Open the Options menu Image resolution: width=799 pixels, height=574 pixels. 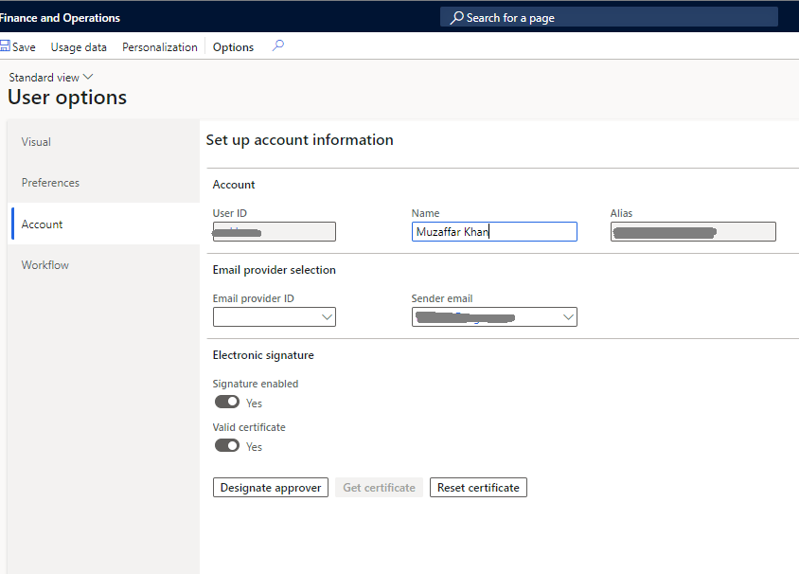(x=233, y=47)
